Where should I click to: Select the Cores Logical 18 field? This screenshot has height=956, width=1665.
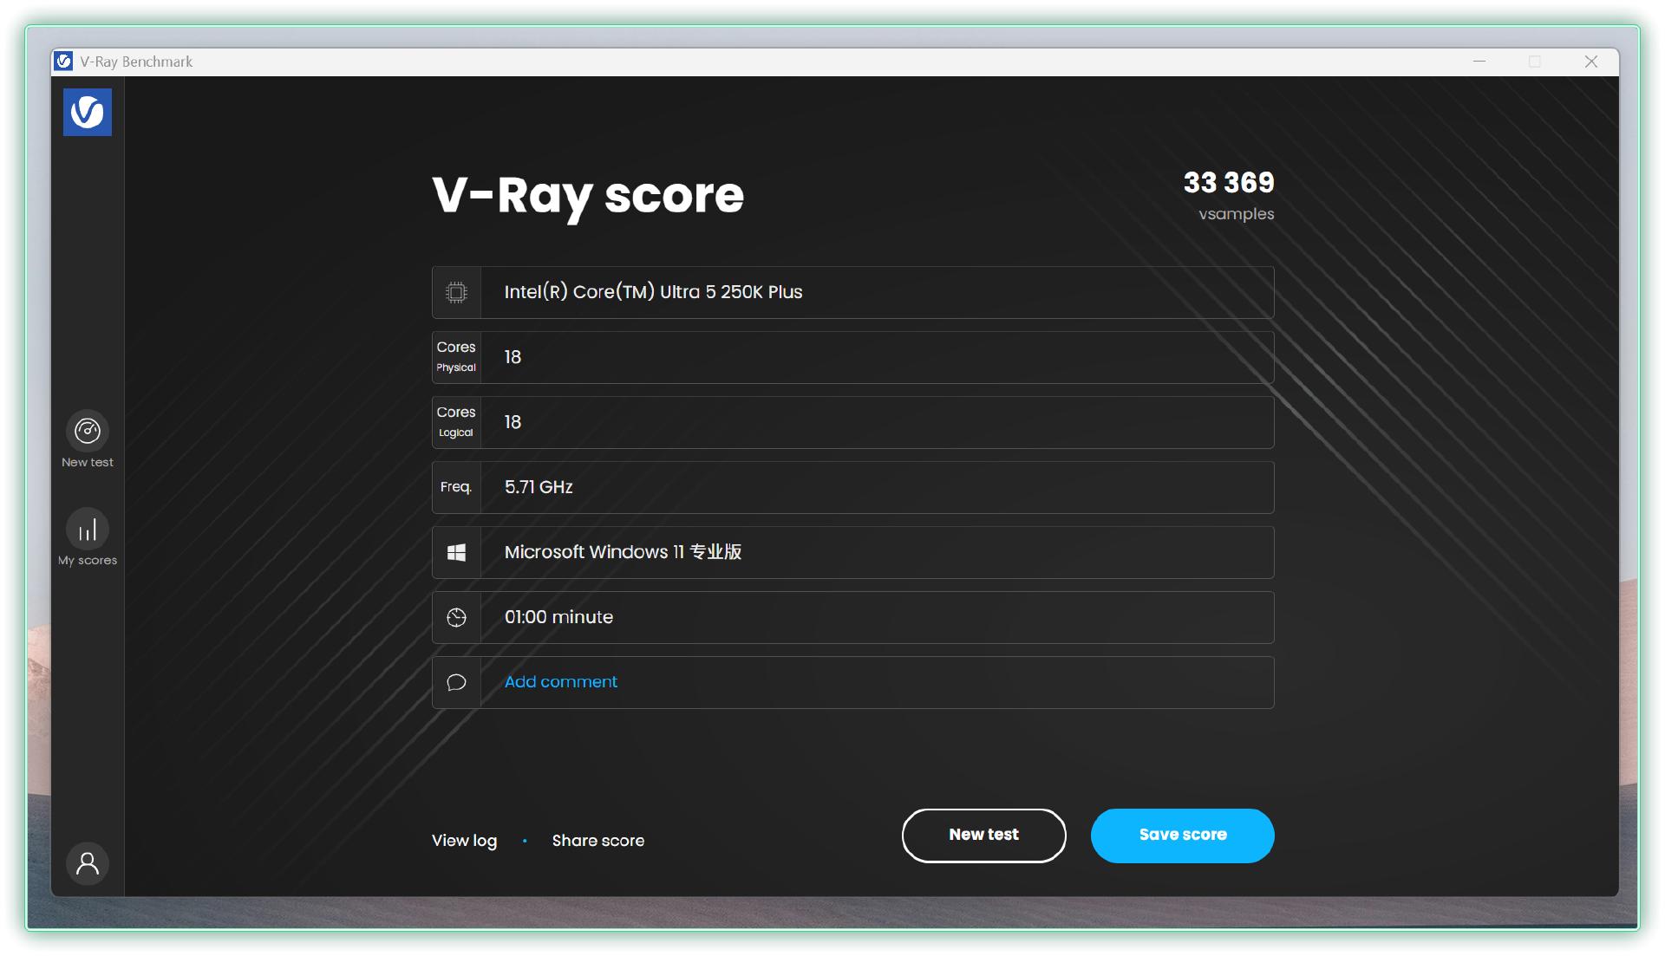pyautogui.click(x=876, y=422)
